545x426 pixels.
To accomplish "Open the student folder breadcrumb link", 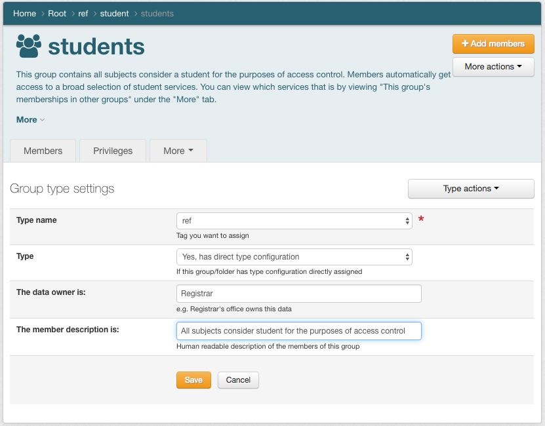I will coord(114,14).
